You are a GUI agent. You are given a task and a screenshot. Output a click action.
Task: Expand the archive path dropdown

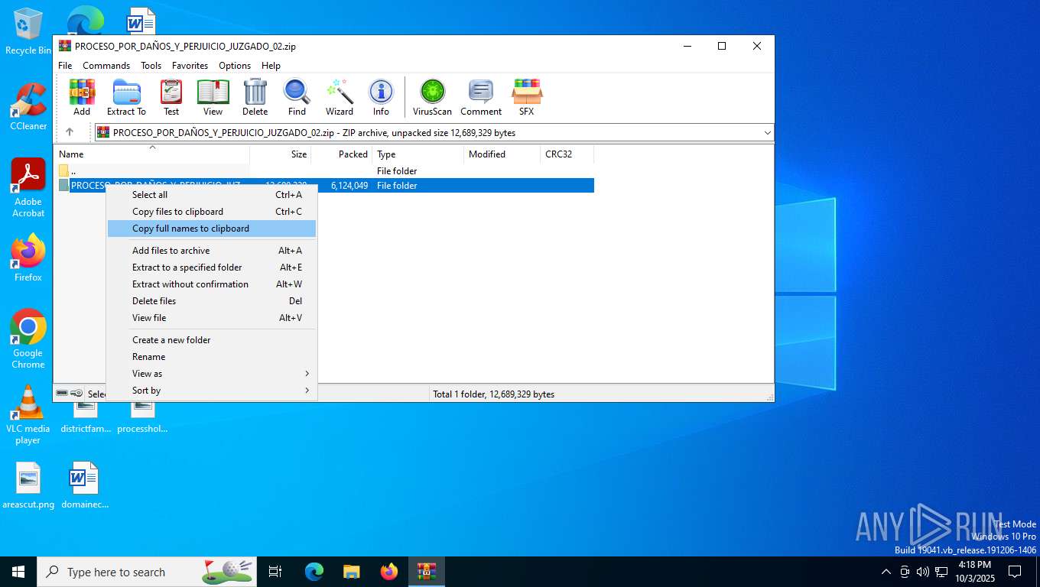[767, 133]
